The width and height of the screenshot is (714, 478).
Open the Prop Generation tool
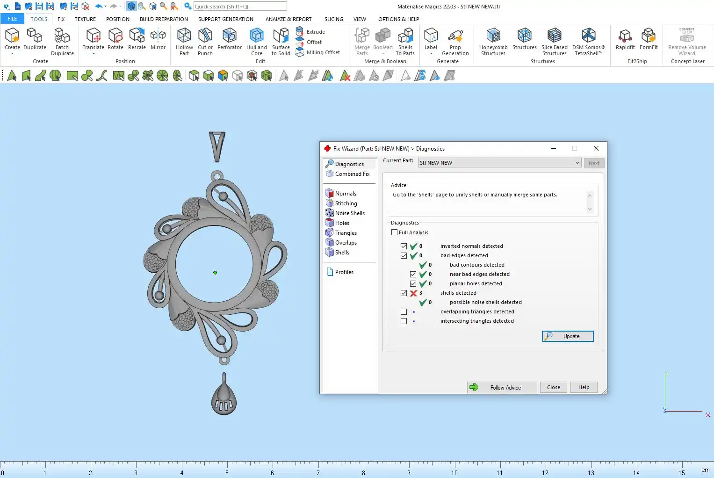click(x=455, y=36)
